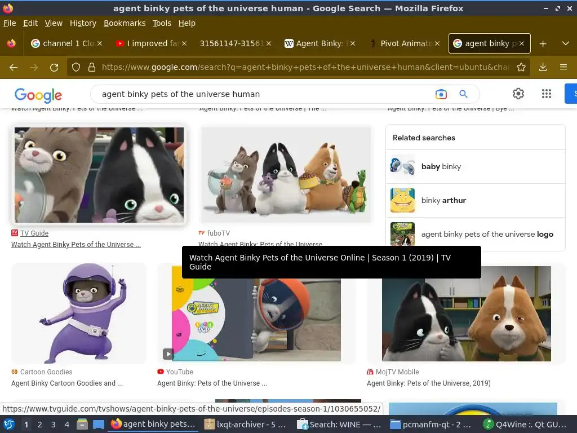Follow the YouTube source label
Screen dimensions: 577x433
pyautogui.click(x=180, y=372)
